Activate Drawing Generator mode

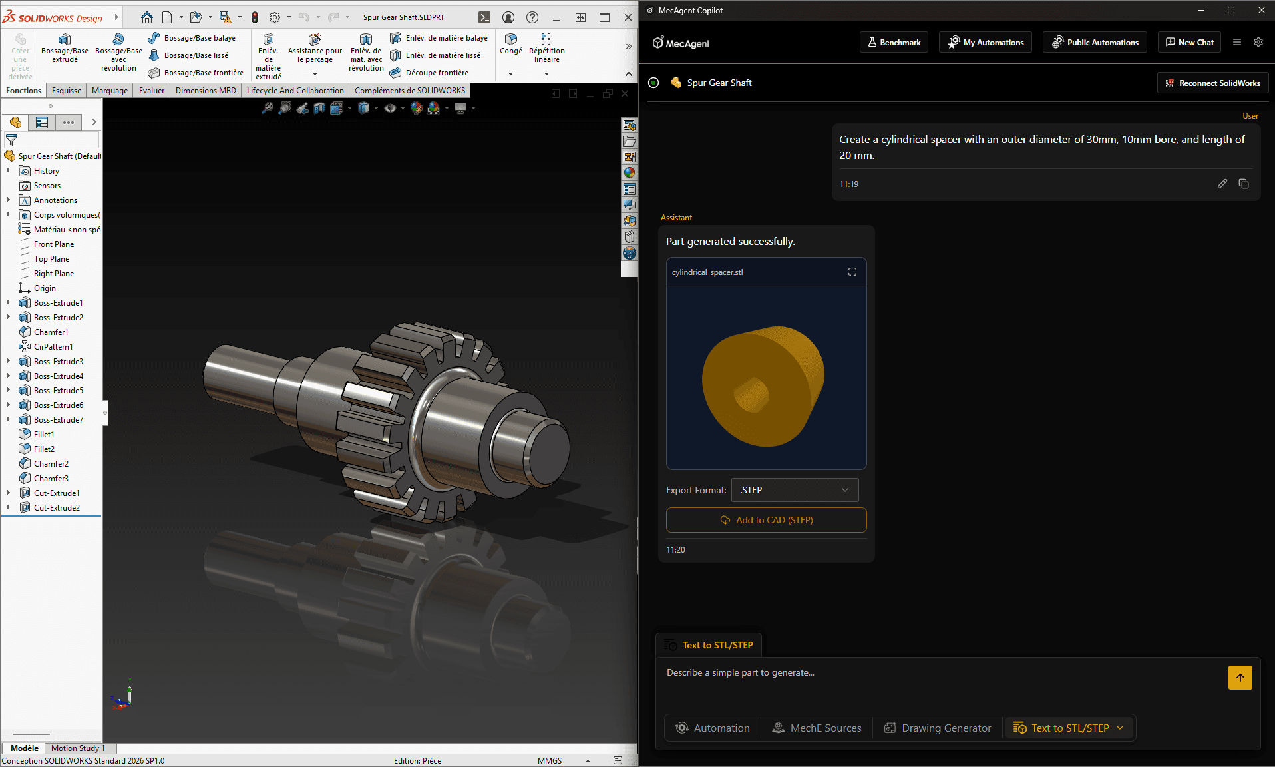point(938,728)
